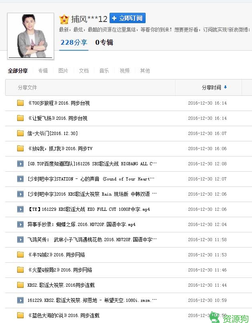Select the 专辑 filter tab
The image size is (252, 323).
43,71
